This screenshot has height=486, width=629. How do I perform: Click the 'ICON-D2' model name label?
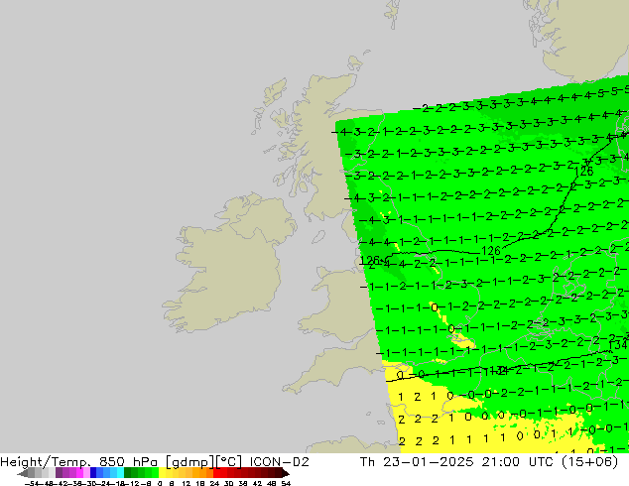[280, 462]
